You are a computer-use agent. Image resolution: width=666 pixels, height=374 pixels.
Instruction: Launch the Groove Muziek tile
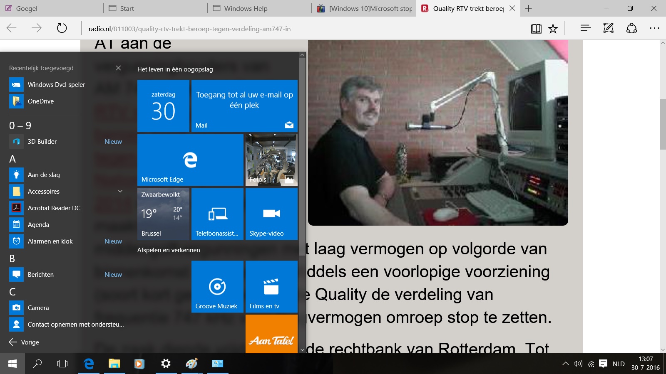pyautogui.click(x=217, y=286)
